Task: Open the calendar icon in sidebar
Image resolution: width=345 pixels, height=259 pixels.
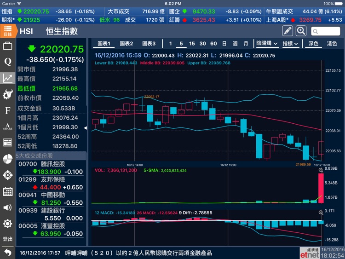Action: point(7,191)
